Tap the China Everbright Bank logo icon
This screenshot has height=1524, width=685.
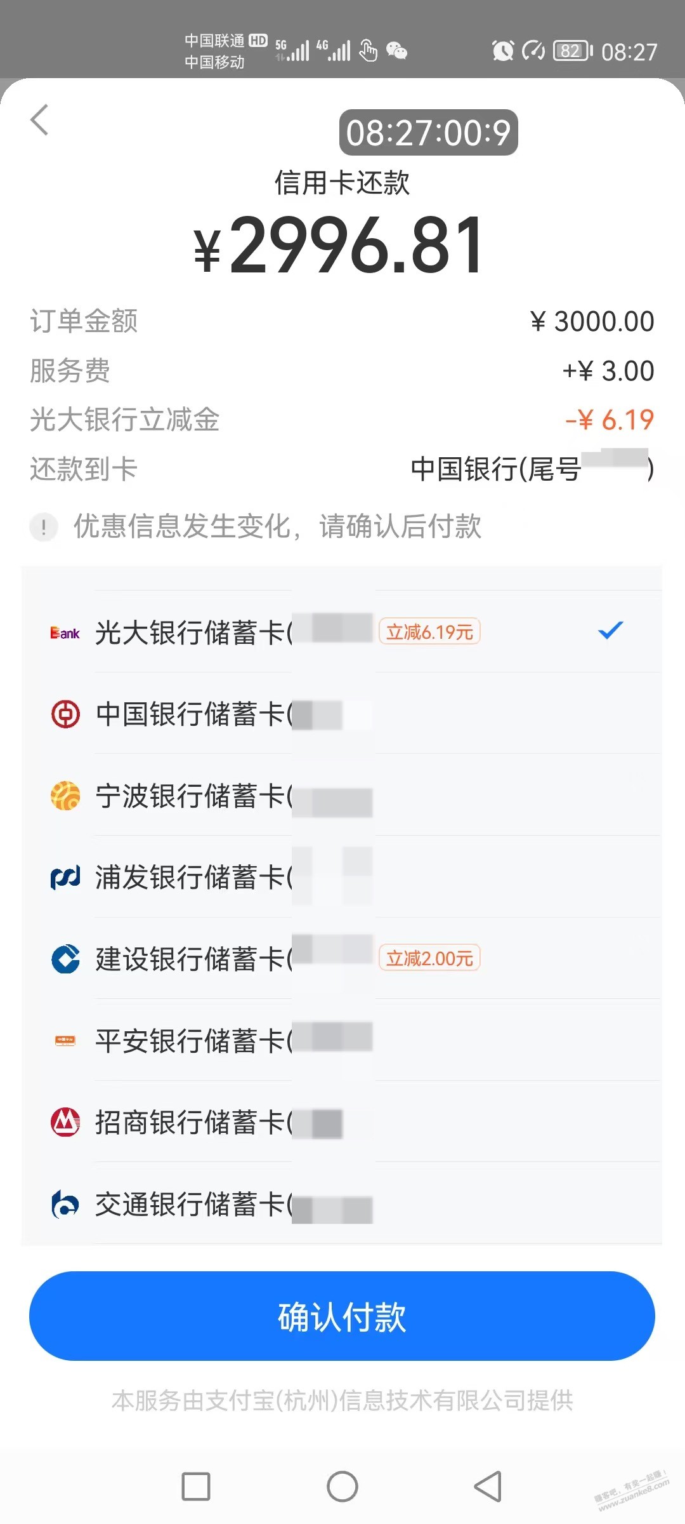click(65, 633)
